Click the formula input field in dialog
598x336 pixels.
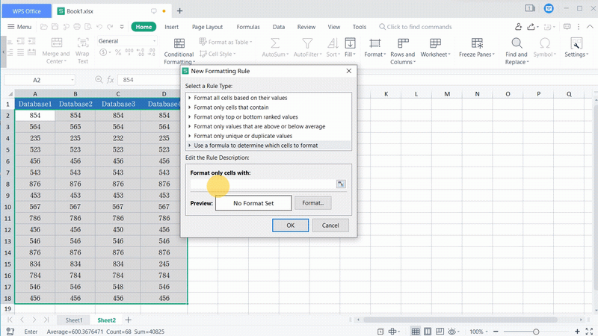(x=262, y=184)
